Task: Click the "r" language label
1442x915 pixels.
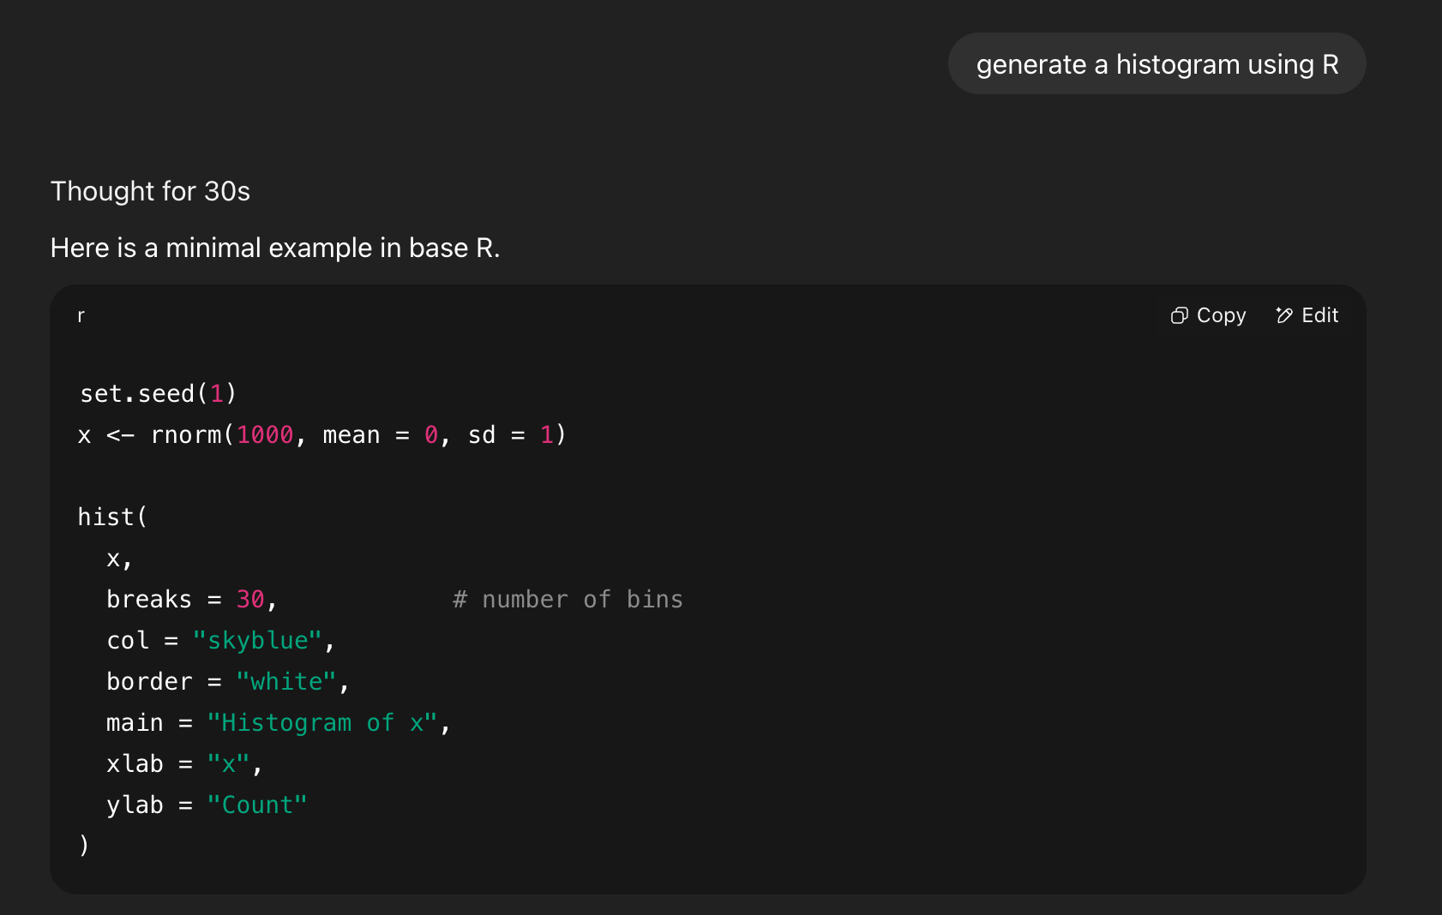Action: tap(81, 315)
